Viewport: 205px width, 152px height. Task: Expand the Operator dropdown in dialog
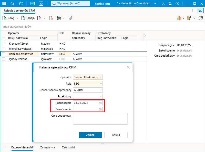click(x=101, y=77)
